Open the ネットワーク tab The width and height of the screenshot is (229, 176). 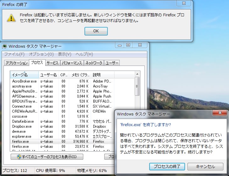point(94,63)
